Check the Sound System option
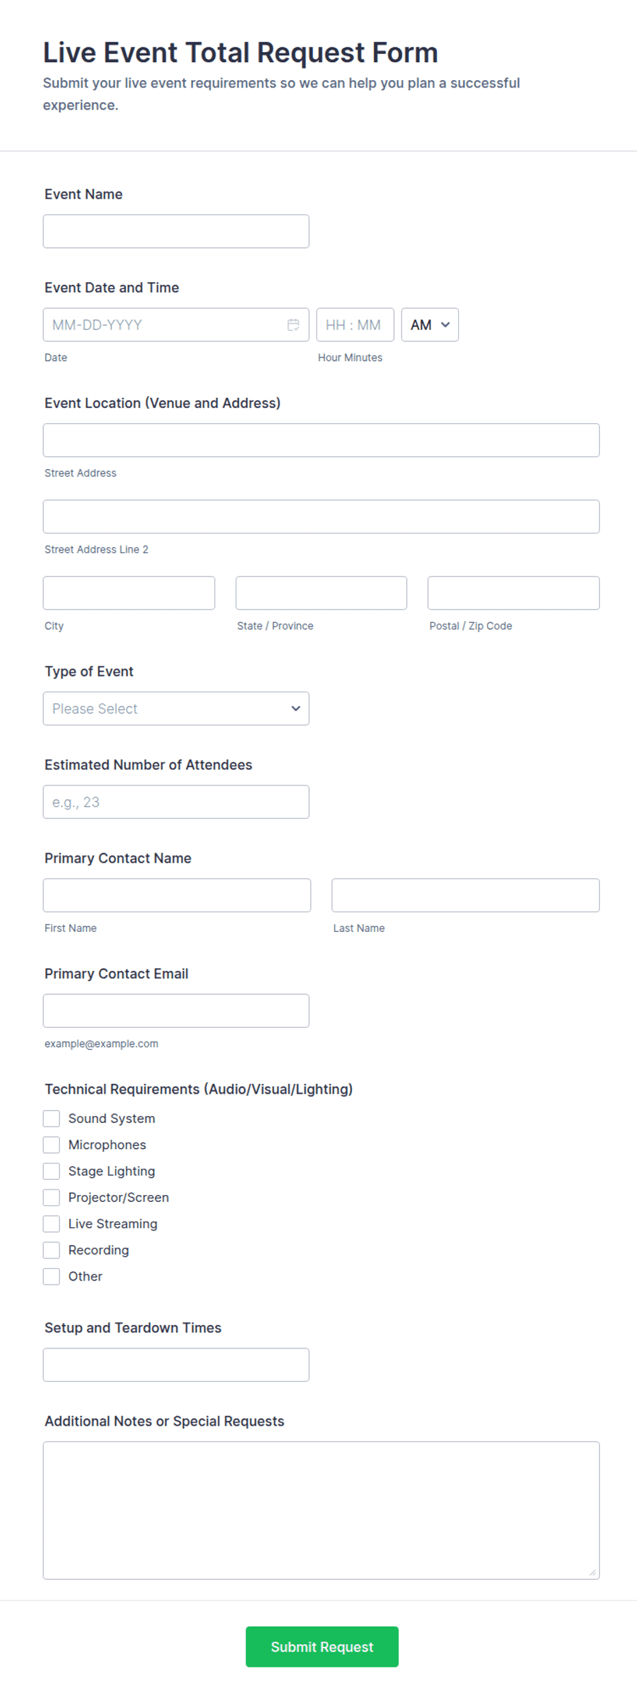This screenshot has width=637, height=1701. tap(51, 1118)
